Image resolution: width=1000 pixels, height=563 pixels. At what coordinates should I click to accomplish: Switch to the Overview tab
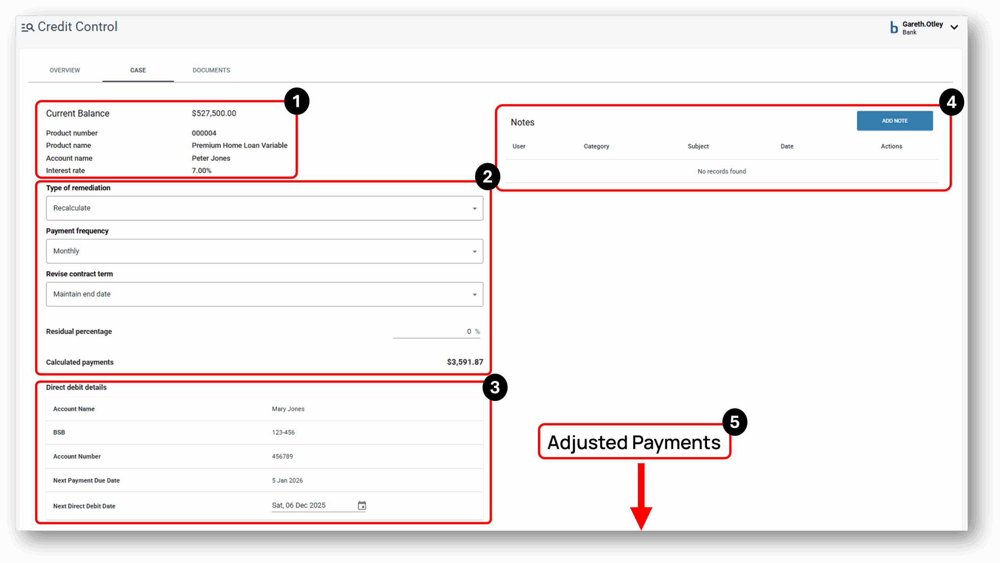65,70
